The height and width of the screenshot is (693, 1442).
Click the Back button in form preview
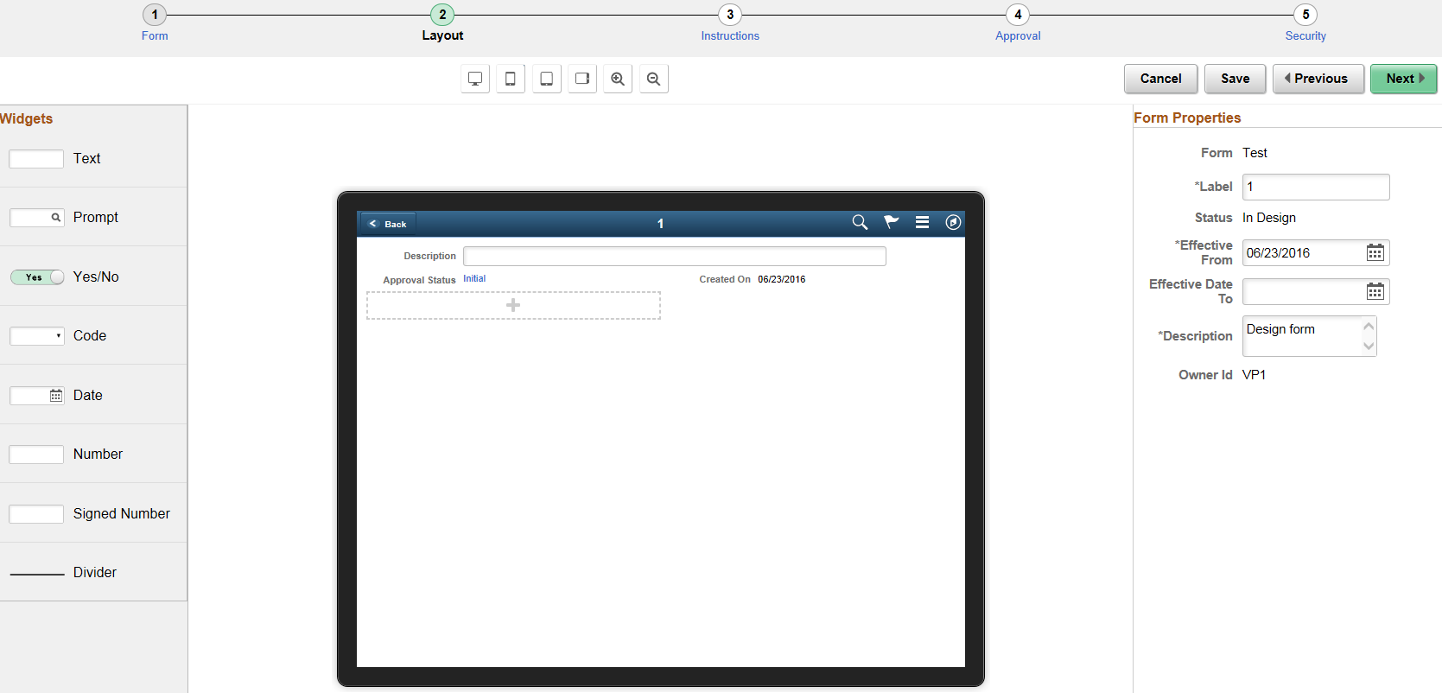click(x=388, y=224)
